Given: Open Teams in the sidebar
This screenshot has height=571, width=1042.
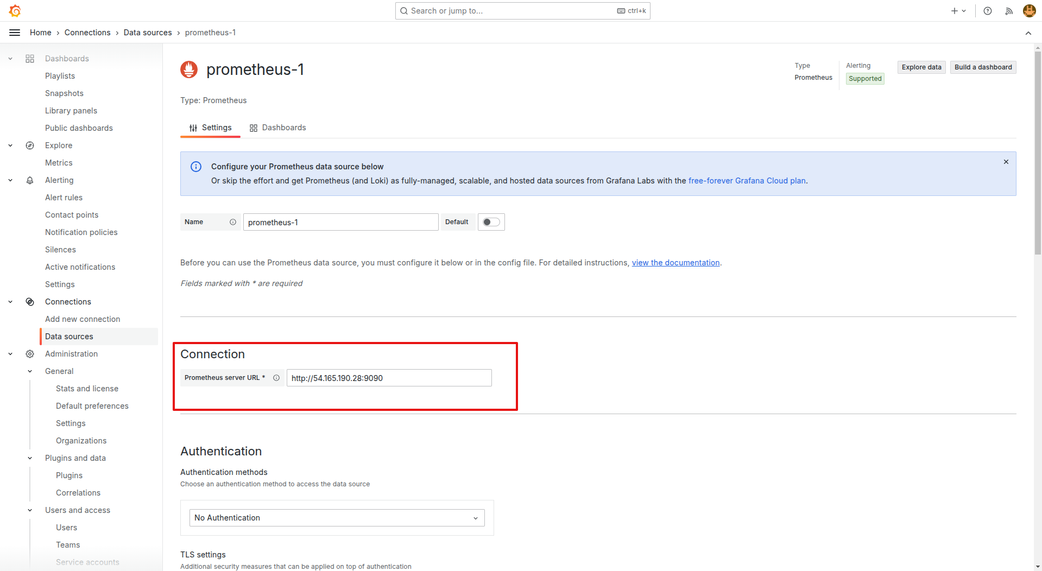Looking at the screenshot, I should click(x=68, y=545).
